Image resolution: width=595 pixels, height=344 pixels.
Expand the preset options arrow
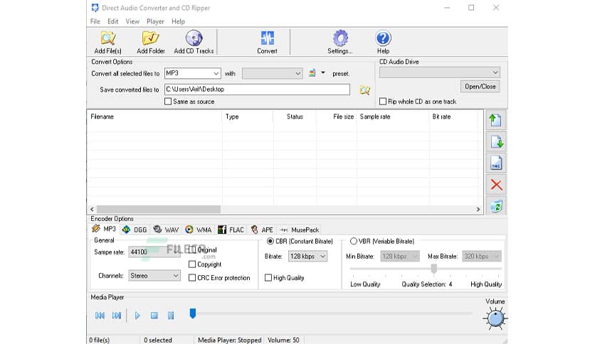click(x=323, y=72)
